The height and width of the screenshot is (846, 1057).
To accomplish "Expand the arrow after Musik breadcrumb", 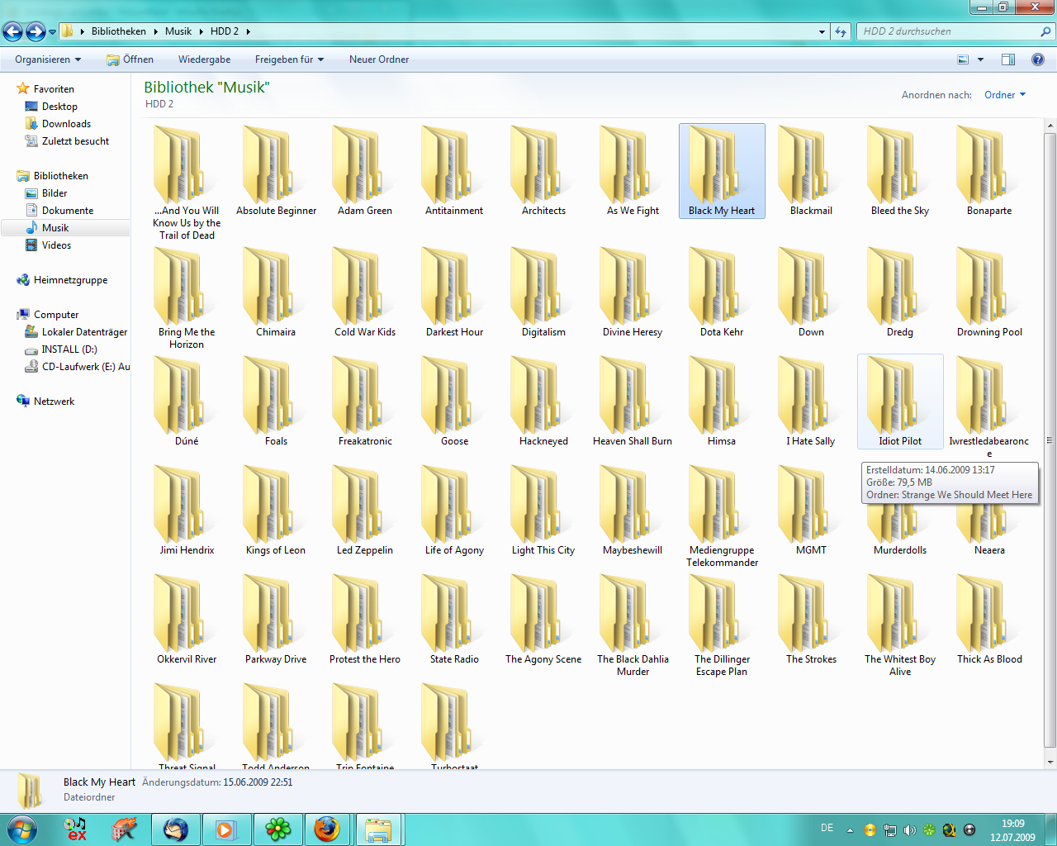I will click(x=201, y=31).
